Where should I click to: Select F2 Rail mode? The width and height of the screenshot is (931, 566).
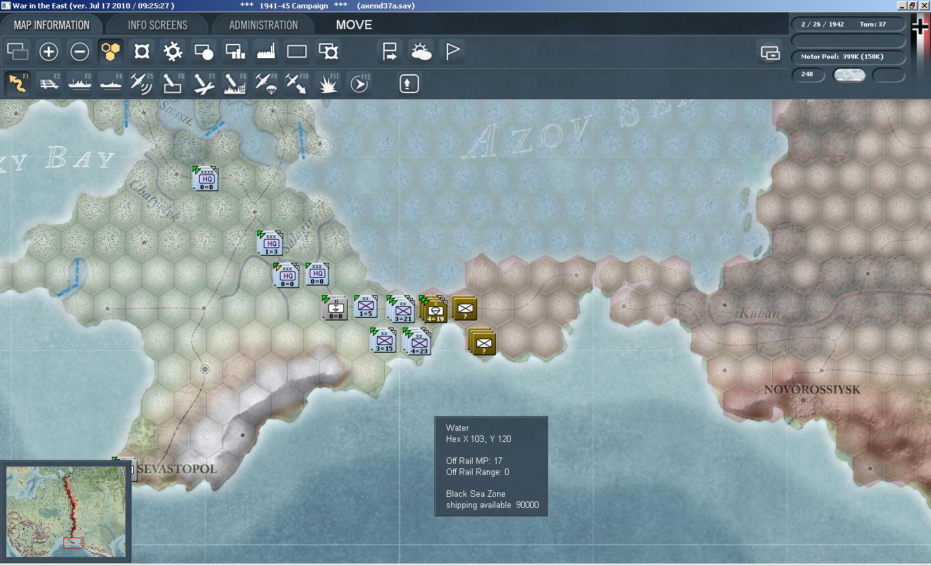(49, 83)
